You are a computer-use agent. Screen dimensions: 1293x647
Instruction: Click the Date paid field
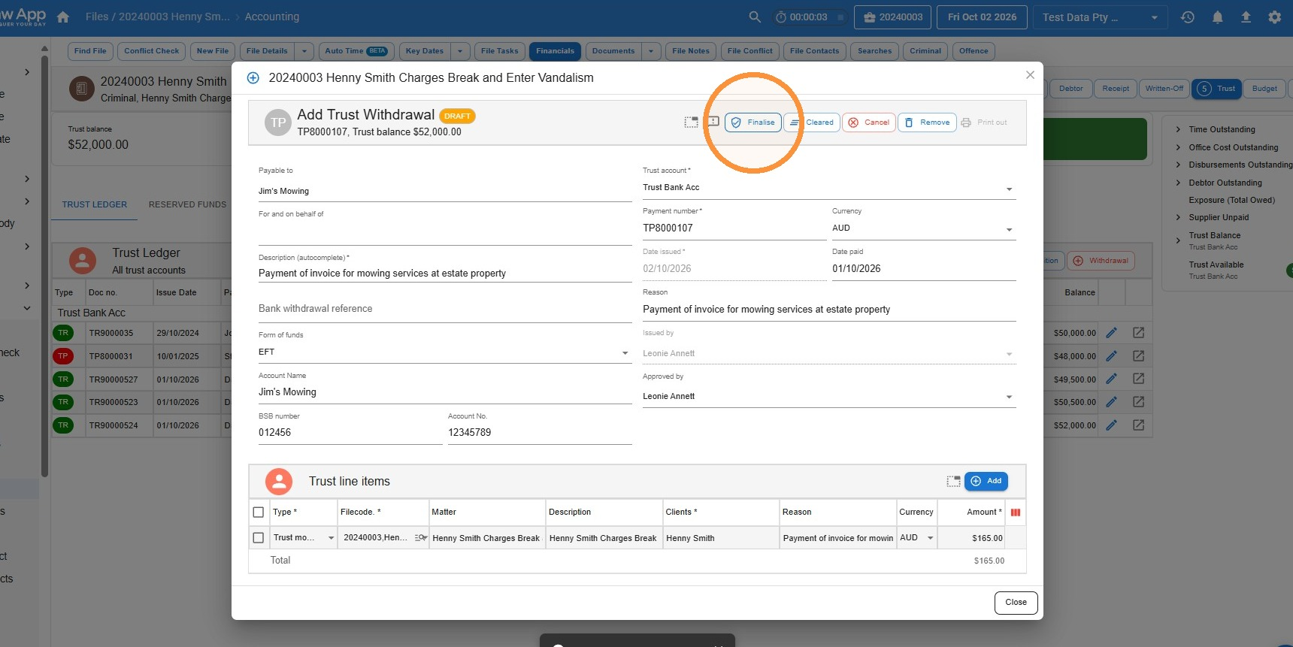tap(924, 269)
